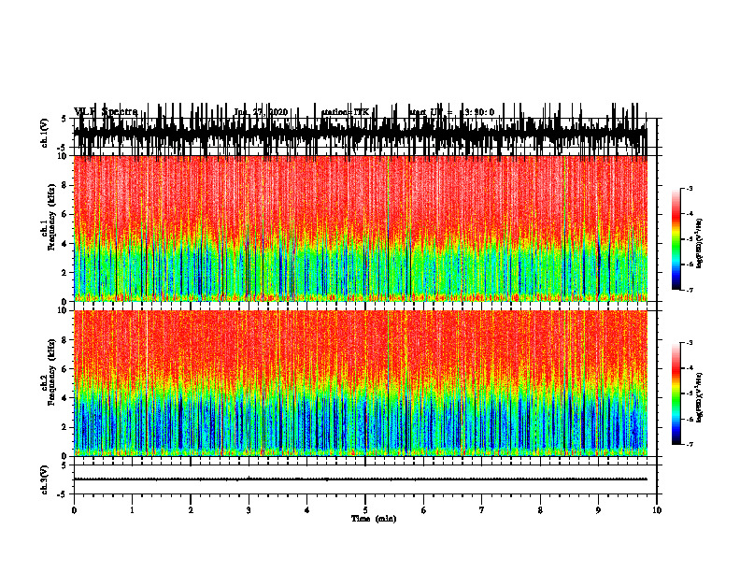Click the 6 kHz tick on ch.1 spectrogram
Viewport: 740px width, 572px height.
tap(64, 214)
